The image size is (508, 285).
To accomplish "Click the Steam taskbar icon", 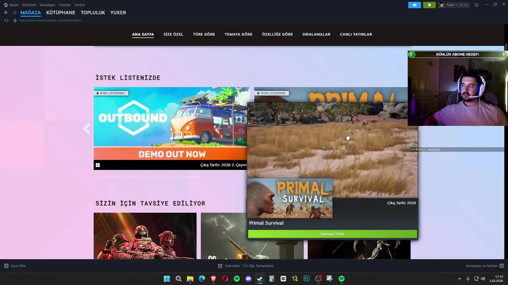I will pos(260,279).
